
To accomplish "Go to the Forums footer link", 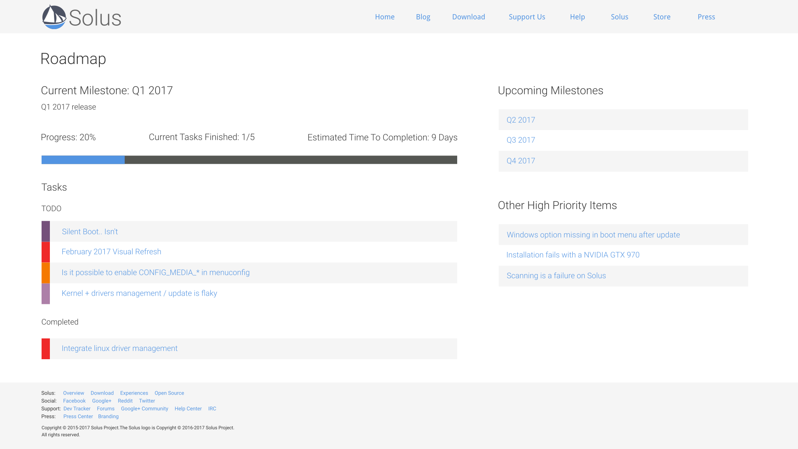I will pyautogui.click(x=106, y=409).
